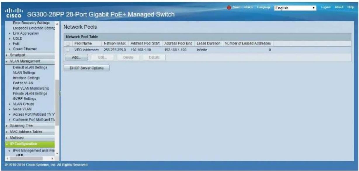Click the sidebar scroll up arrow
The width and height of the screenshot is (359, 171).
coord(57,23)
